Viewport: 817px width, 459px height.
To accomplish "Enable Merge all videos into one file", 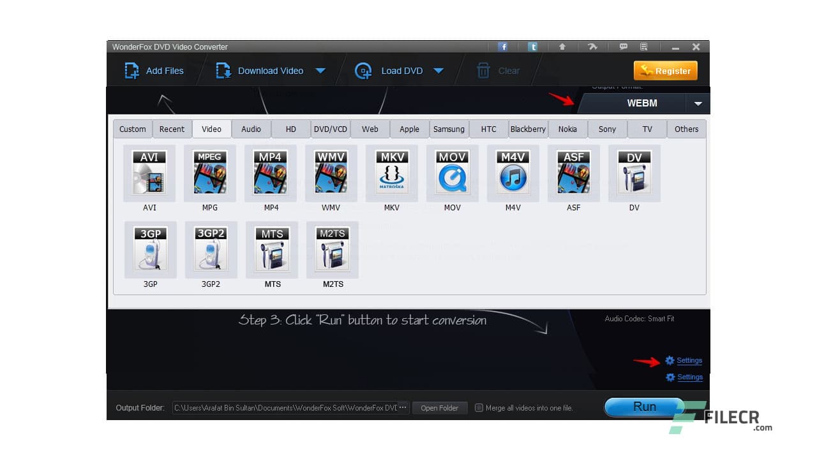I will coord(479,408).
